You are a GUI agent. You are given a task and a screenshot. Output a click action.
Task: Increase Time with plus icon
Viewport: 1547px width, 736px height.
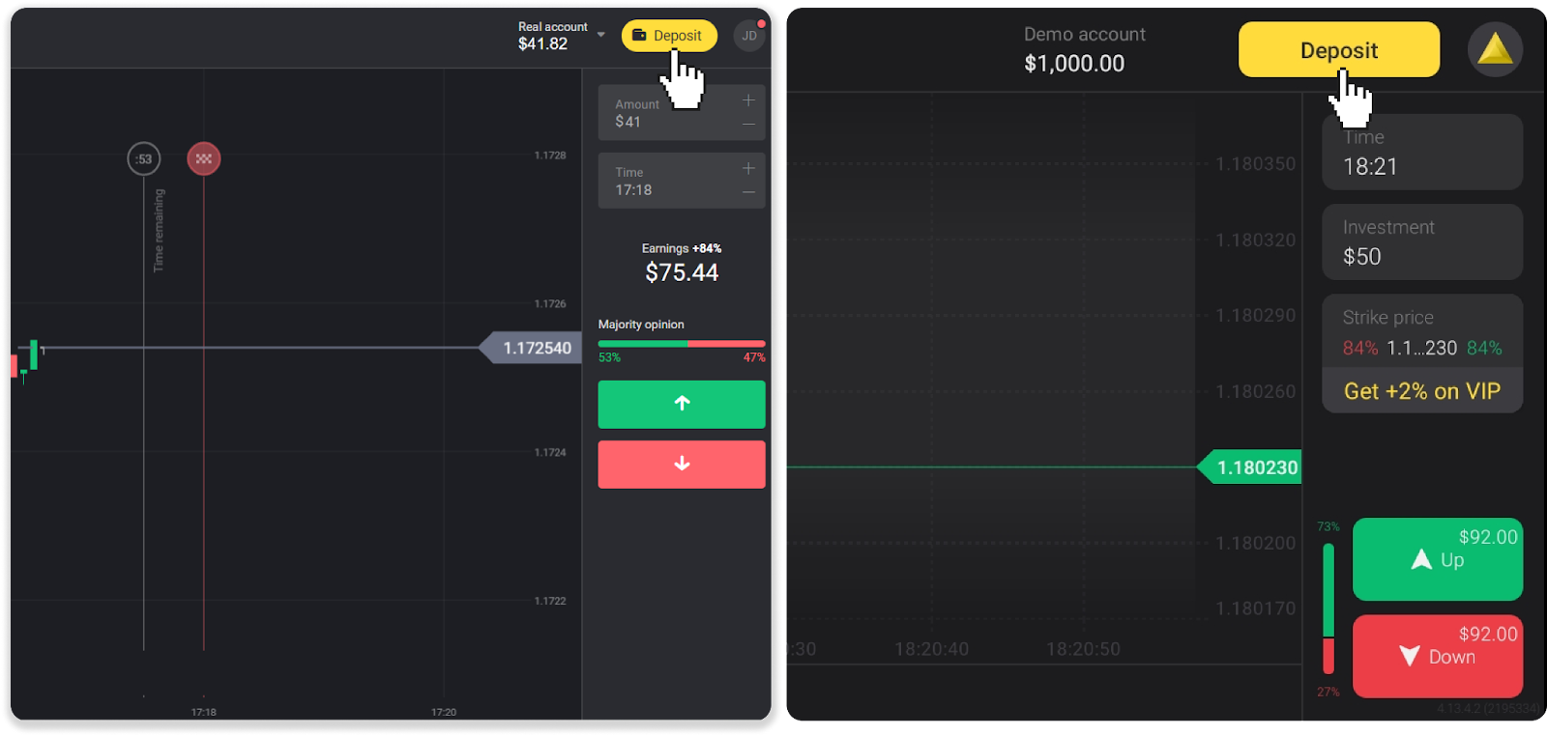[x=748, y=168]
